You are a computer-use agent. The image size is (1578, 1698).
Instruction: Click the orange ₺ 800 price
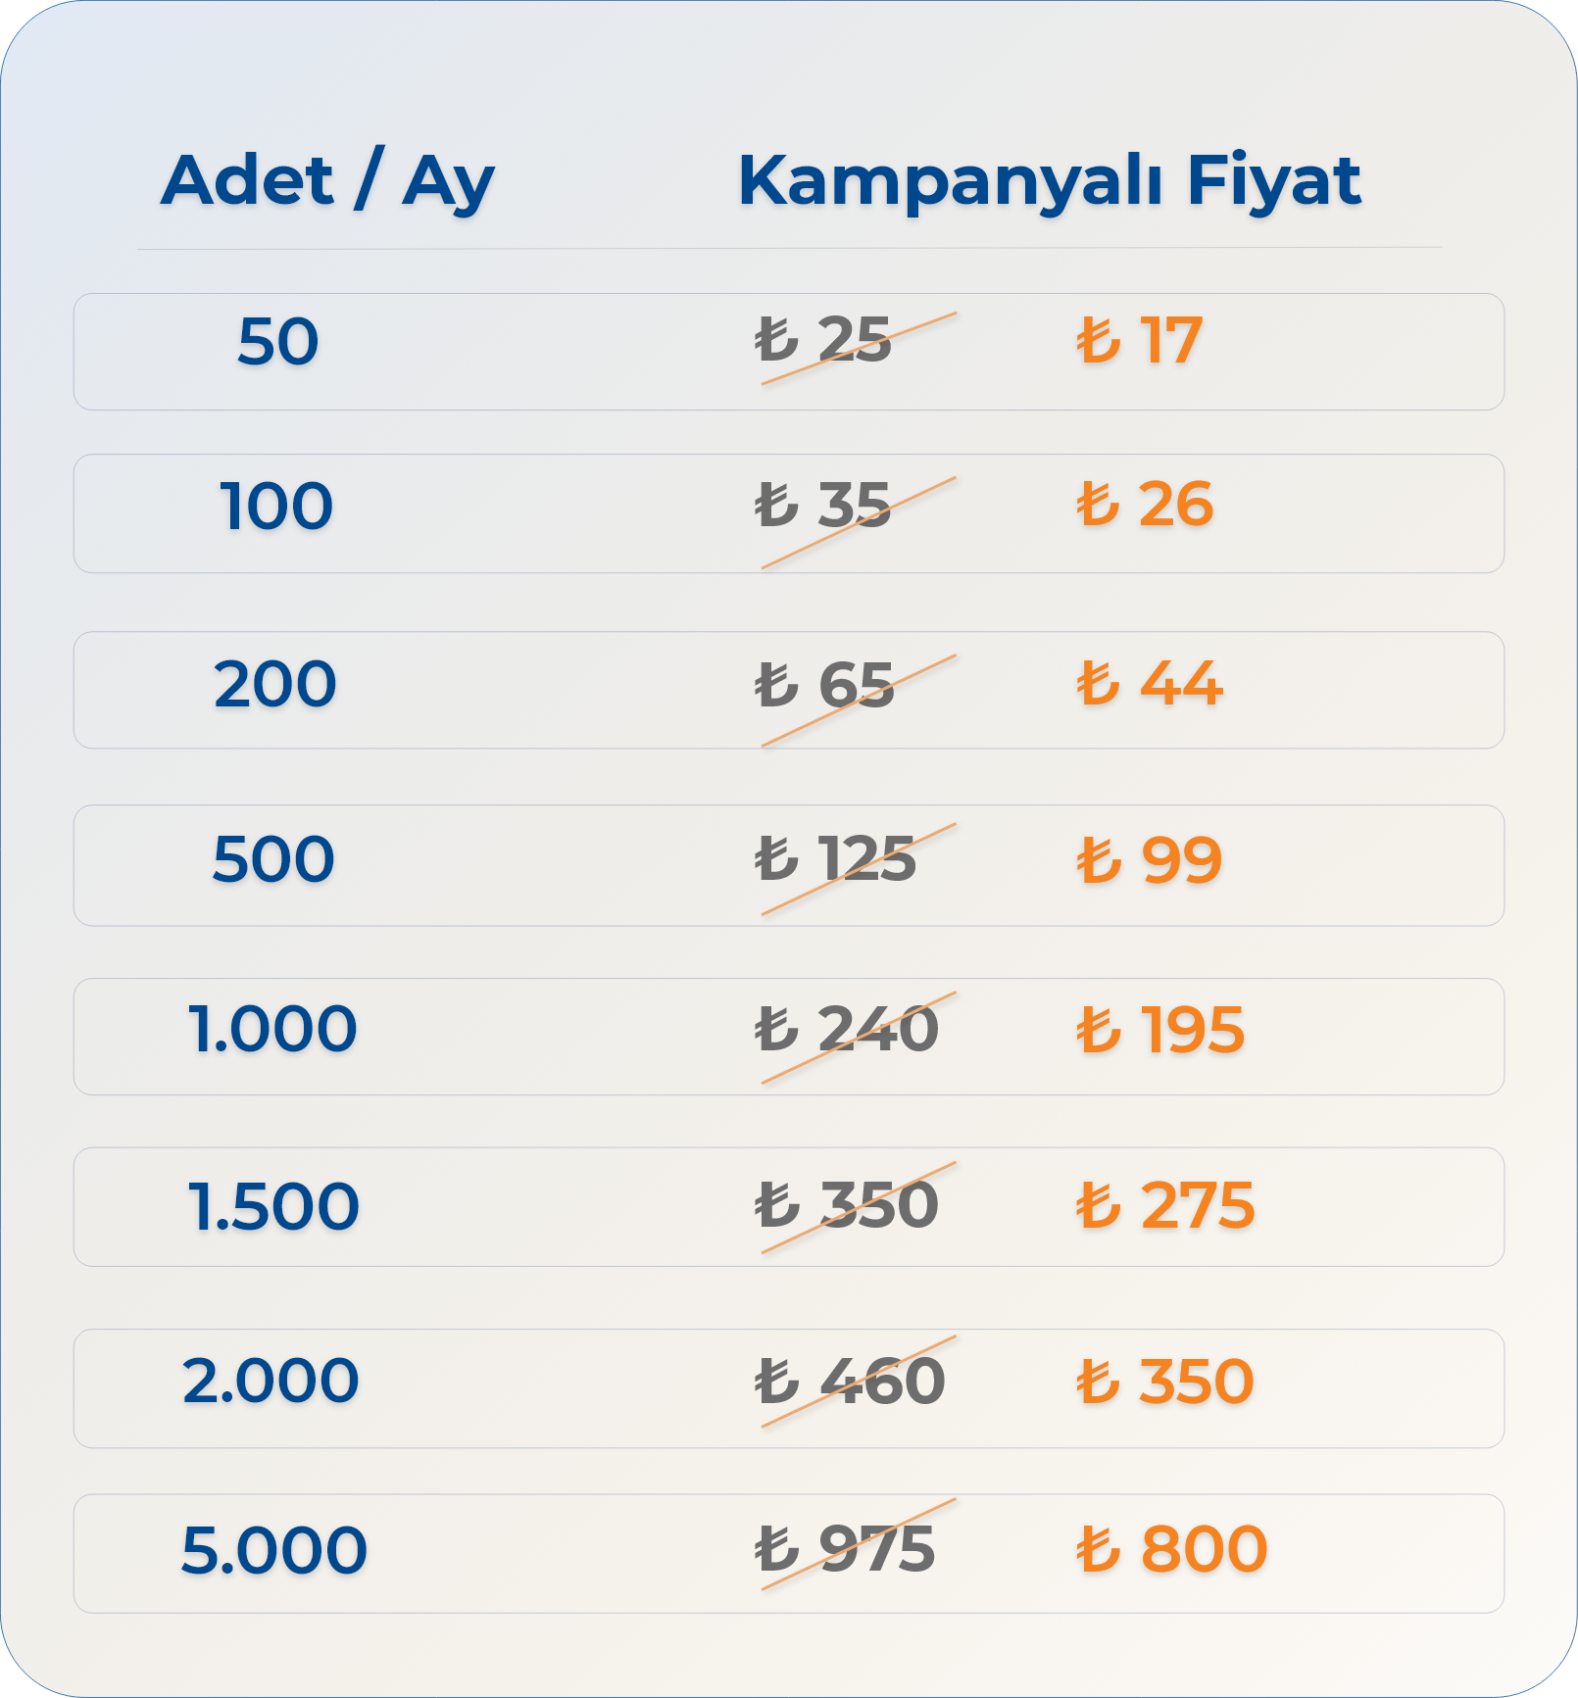[1172, 1549]
